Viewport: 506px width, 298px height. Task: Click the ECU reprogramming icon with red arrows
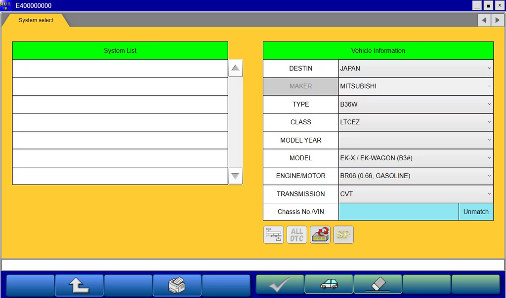click(x=320, y=235)
